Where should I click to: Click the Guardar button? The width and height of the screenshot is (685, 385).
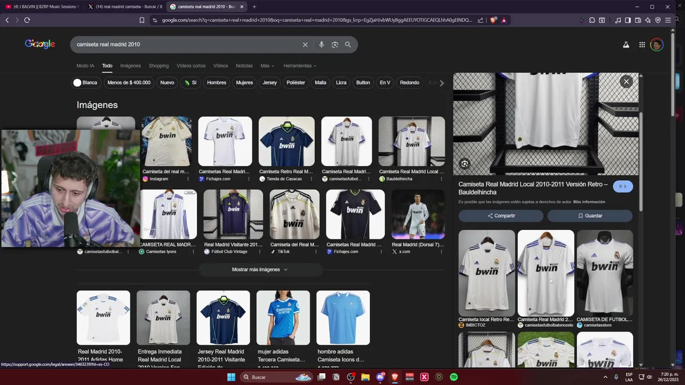[x=590, y=215]
